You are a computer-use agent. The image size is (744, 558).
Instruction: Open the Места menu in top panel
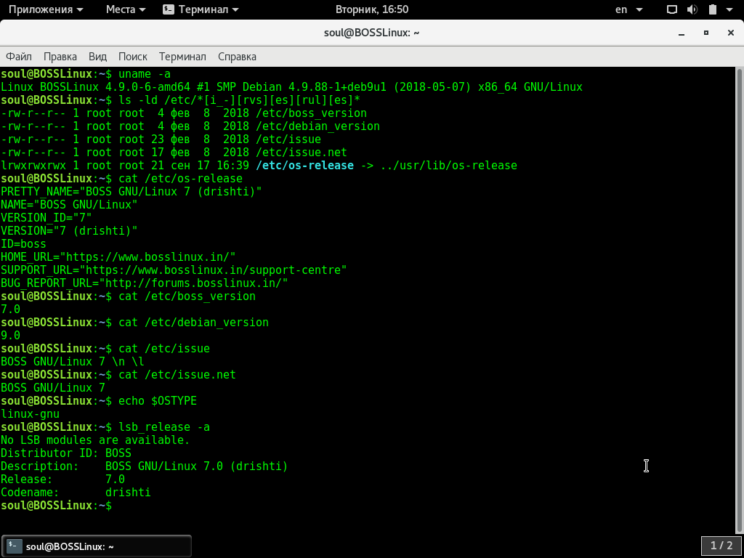coord(126,9)
